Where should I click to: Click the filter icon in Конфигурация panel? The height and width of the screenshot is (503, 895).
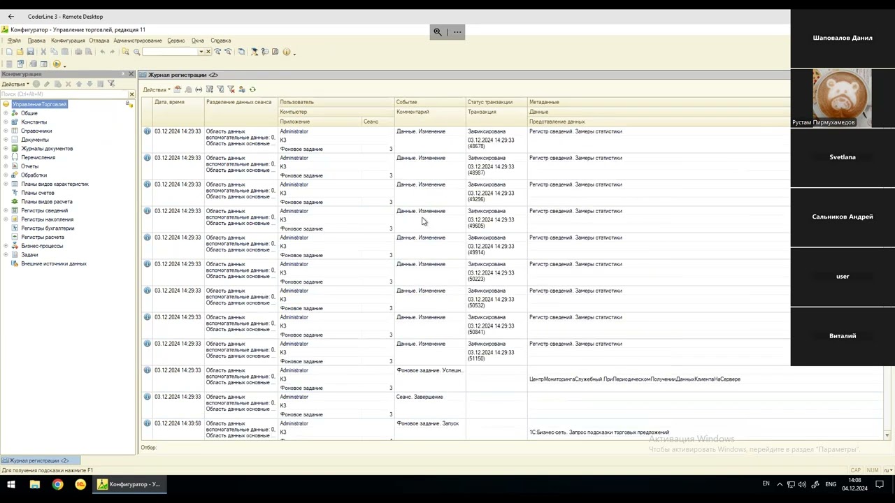[110, 84]
